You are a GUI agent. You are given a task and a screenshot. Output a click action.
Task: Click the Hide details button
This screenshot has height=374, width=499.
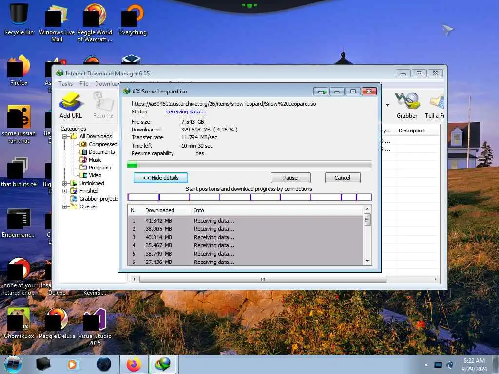click(x=161, y=178)
